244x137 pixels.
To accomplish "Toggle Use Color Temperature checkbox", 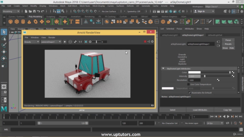I will 188,84.
